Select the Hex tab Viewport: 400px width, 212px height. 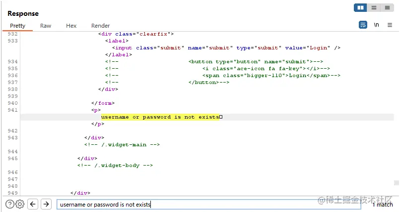pyautogui.click(x=71, y=26)
